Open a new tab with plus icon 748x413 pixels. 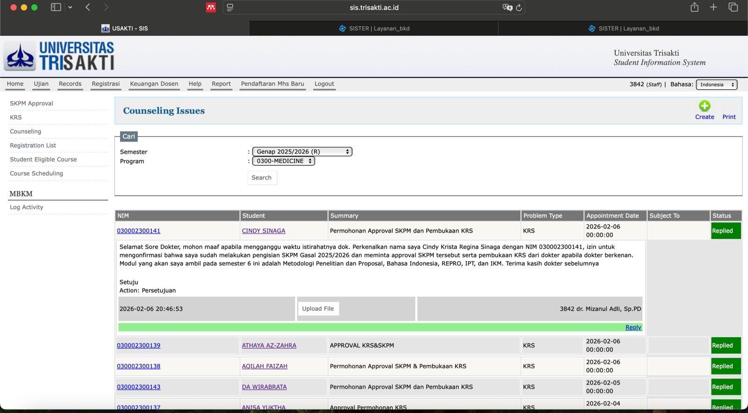713,7
